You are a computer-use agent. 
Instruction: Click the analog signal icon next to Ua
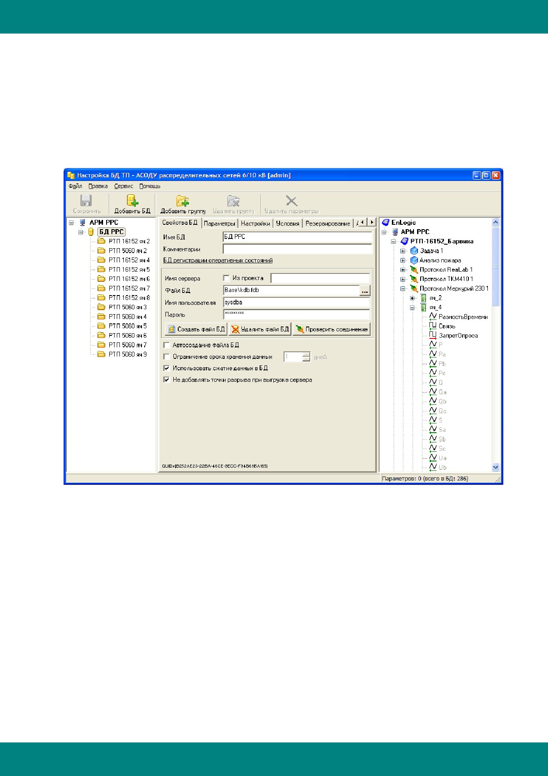pos(433,458)
